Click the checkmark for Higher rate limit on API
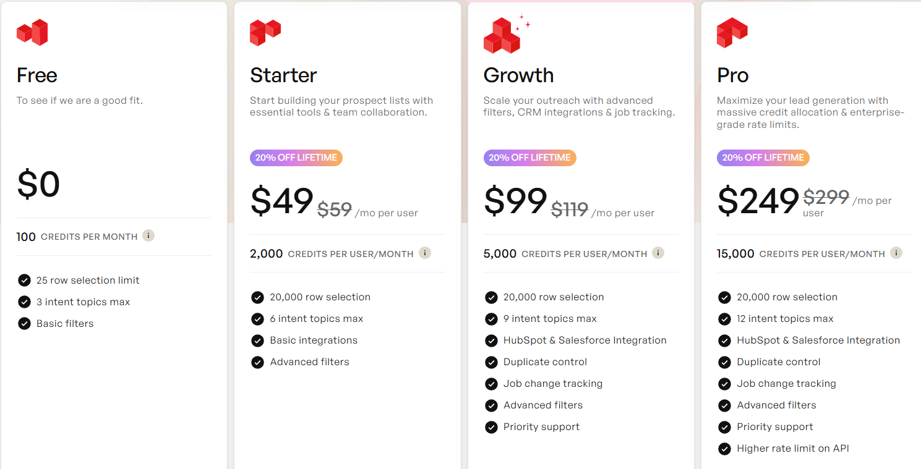921x469 pixels. 724,448
